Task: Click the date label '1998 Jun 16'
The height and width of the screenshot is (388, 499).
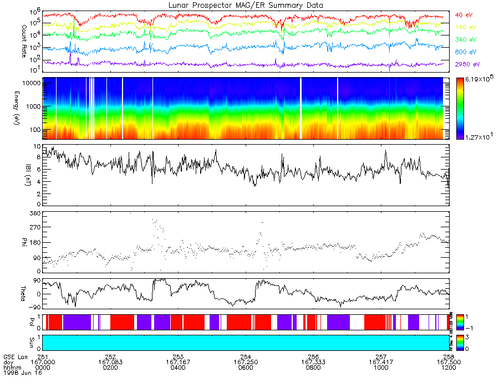Action: pyautogui.click(x=23, y=372)
